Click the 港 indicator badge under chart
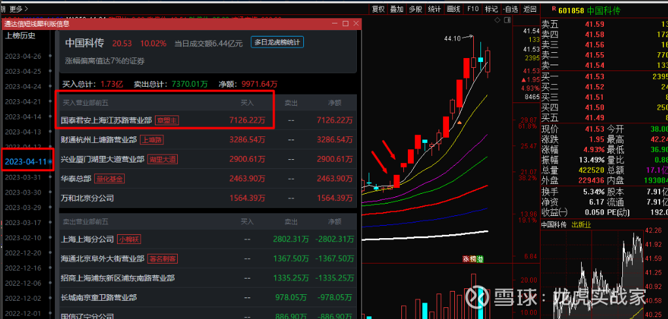Screen dimensions: 668x319 (480, 258)
